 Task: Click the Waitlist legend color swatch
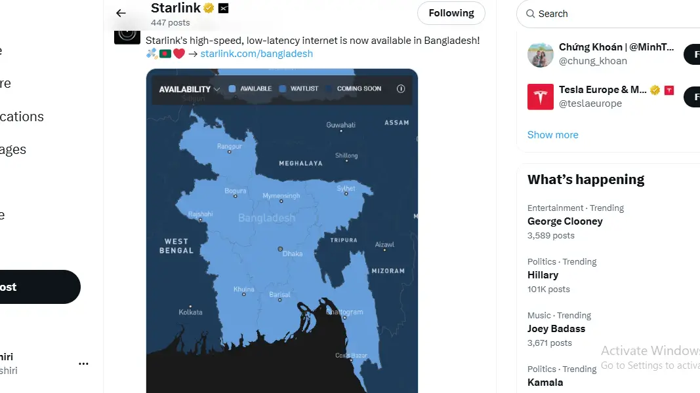283,89
